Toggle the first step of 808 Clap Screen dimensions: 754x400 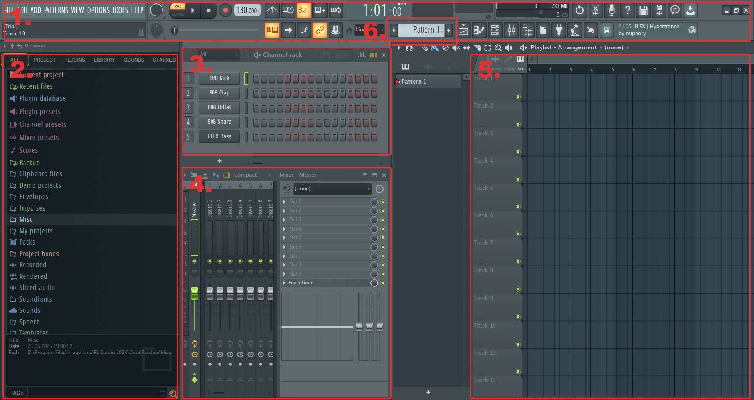point(256,93)
